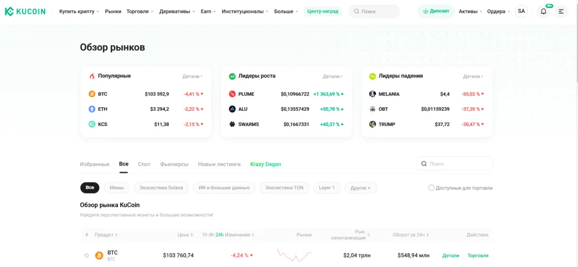Select the 1h change interval
Image resolution: width=578 pixels, height=267 pixels.
(x=204, y=235)
